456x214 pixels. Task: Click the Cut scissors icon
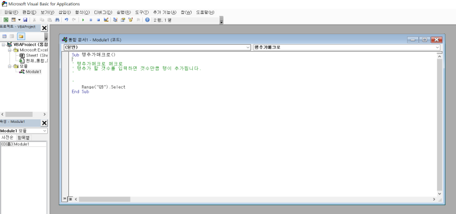click(34, 20)
